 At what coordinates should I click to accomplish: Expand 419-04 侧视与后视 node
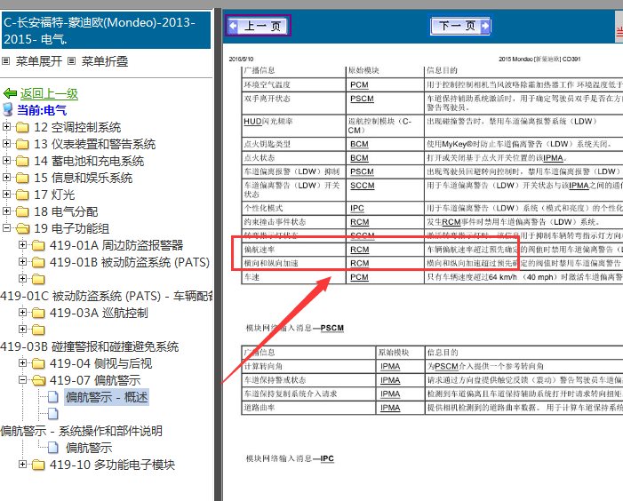click(x=22, y=362)
